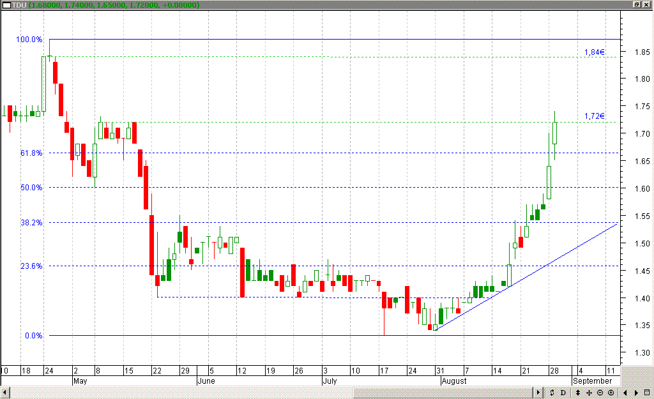
Task: Open the chart menu list icon
Action: (647, 393)
